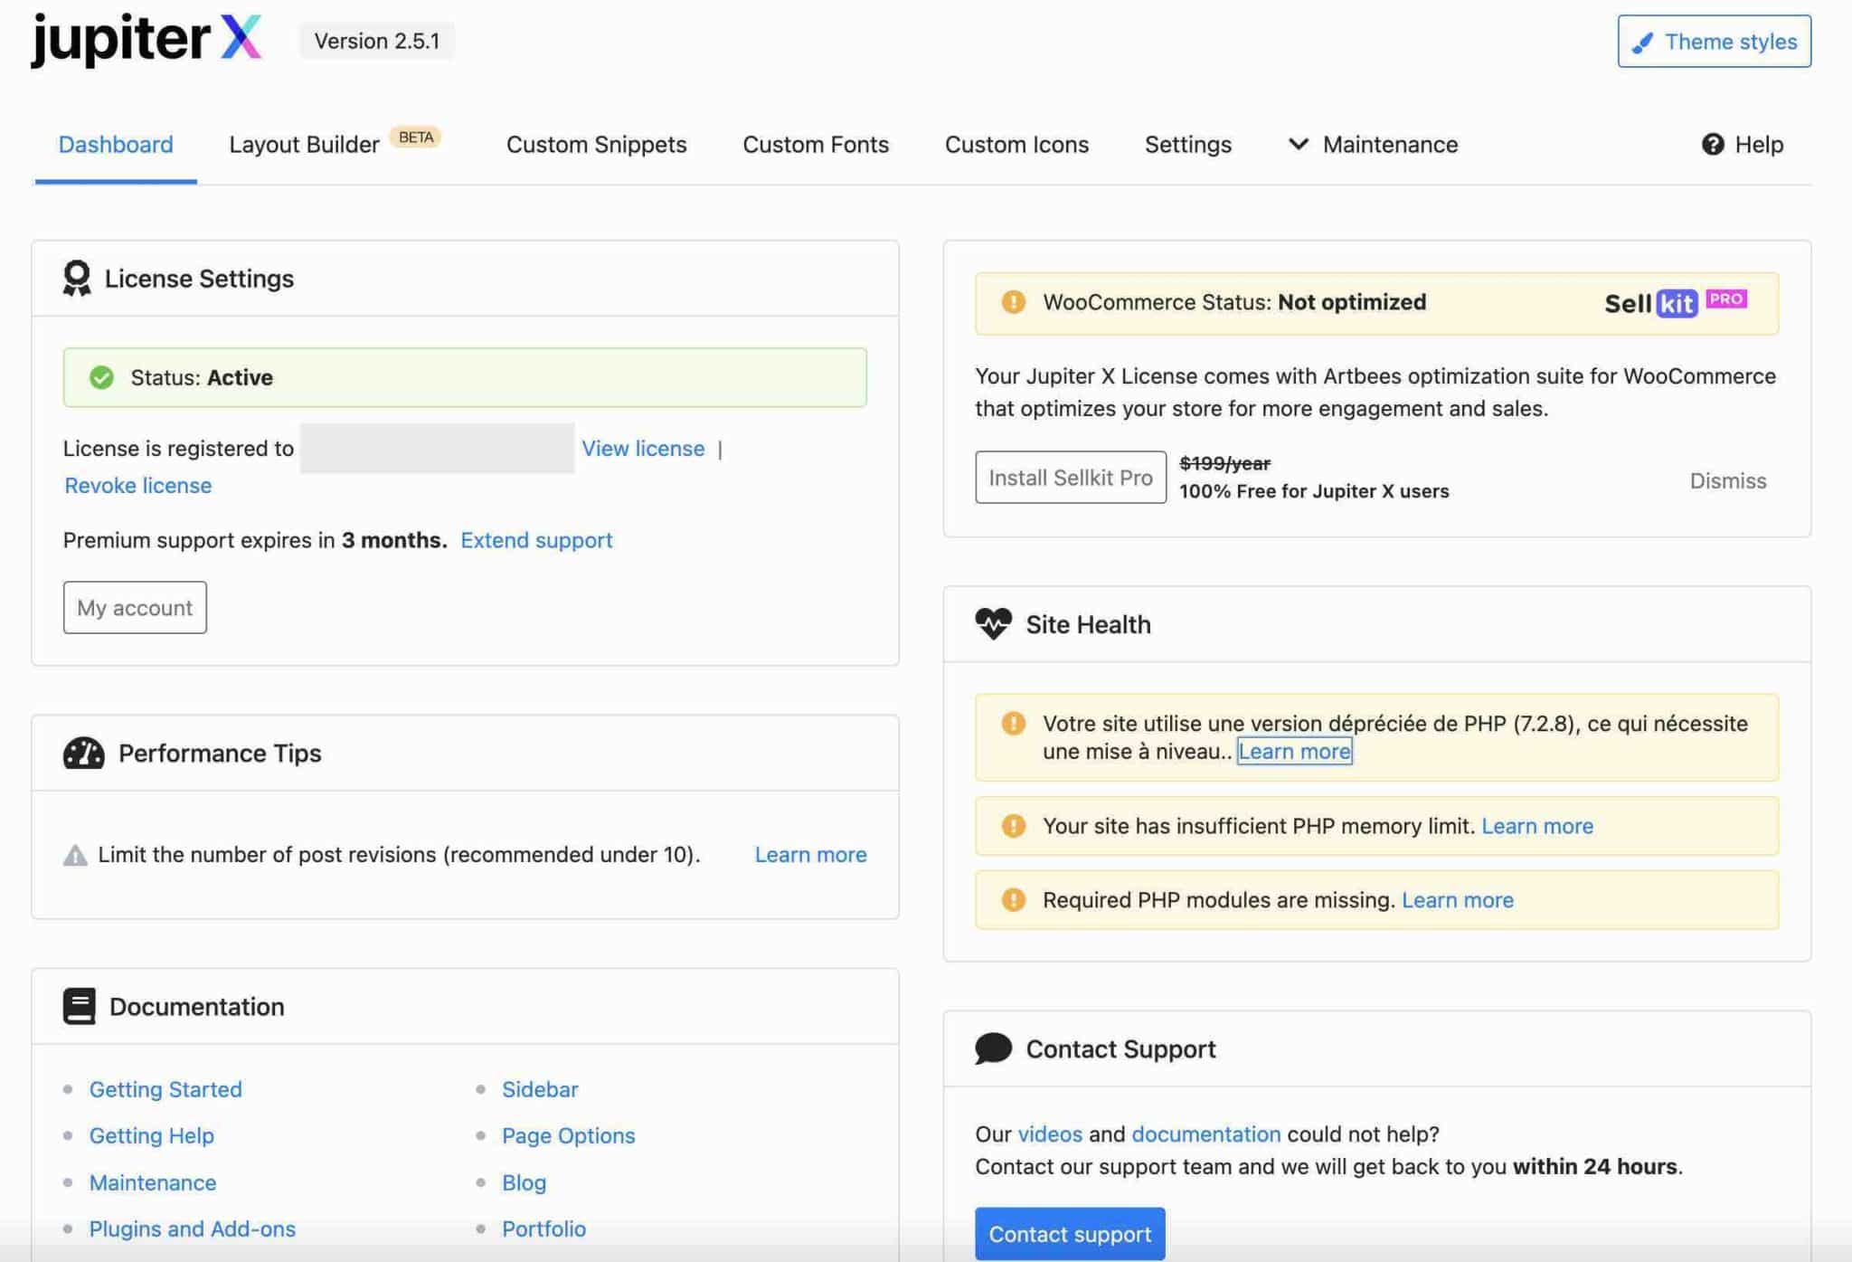Click the warning icon beside deprecated PHP notice
The image size is (1852, 1262).
click(x=1014, y=723)
